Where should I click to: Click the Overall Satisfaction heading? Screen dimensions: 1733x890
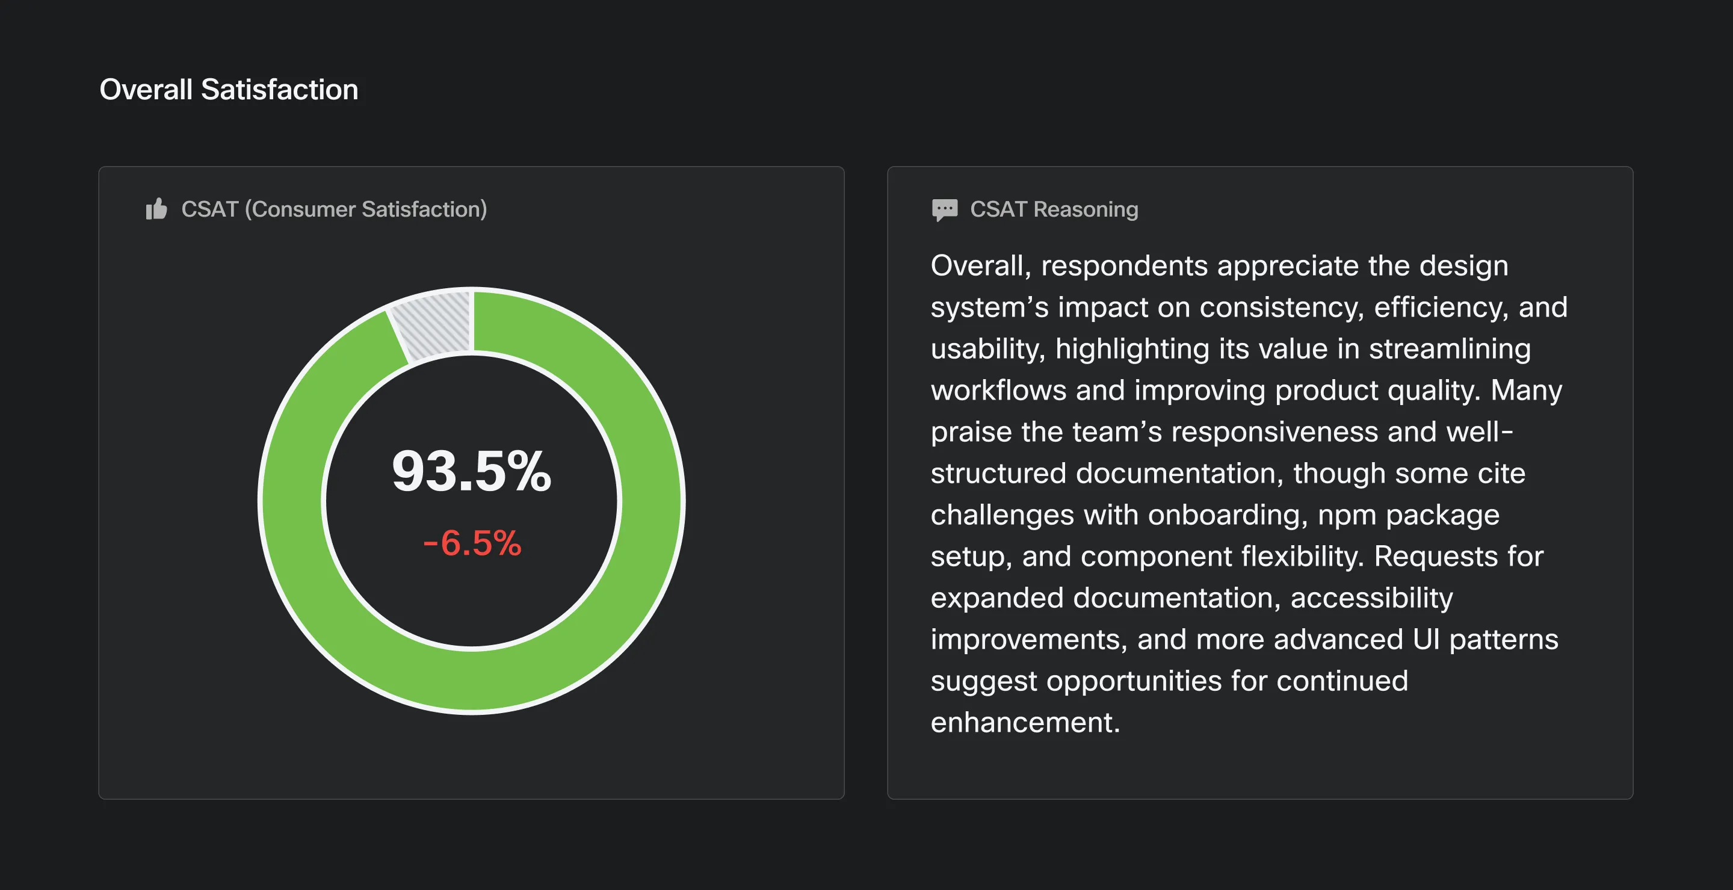pos(229,90)
